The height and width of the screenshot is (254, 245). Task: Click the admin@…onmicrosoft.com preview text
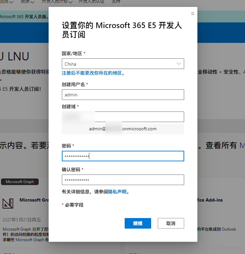123,129
